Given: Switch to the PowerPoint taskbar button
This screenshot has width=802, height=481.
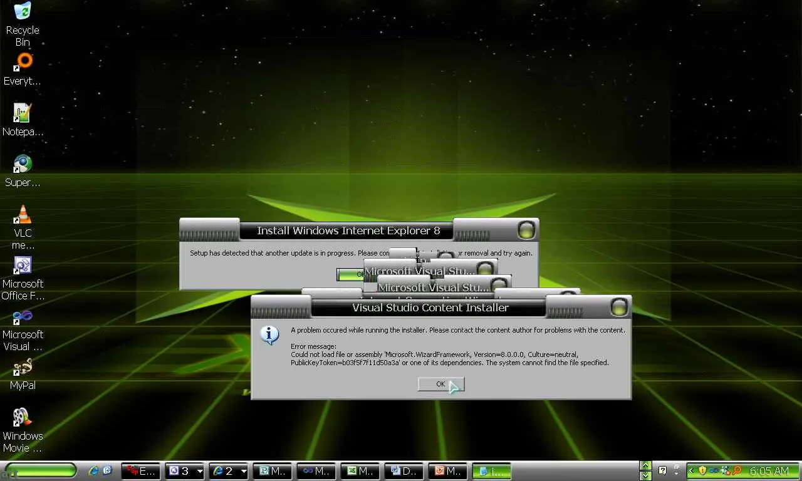Looking at the screenshot, I should point(448,471).
